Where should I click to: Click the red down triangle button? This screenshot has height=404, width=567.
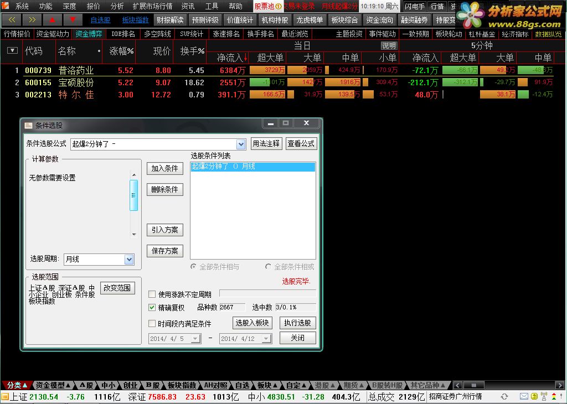73,20
